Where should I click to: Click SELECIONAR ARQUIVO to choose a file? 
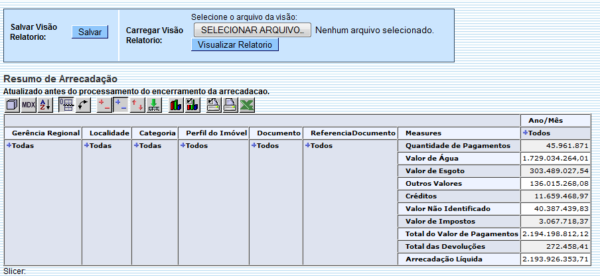click(252, 30)
